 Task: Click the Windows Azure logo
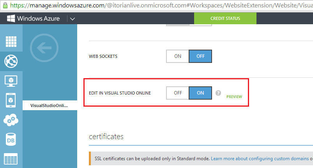tap(34, 18)
